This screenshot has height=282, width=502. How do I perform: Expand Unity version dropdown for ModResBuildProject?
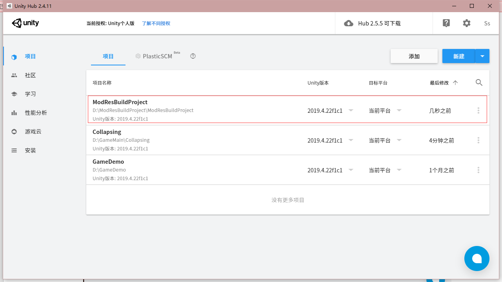coord(351,110)
